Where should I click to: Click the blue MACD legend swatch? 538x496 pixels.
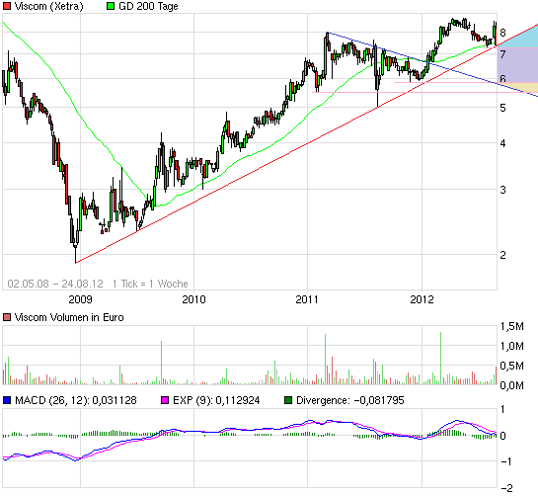coord(7,400)
